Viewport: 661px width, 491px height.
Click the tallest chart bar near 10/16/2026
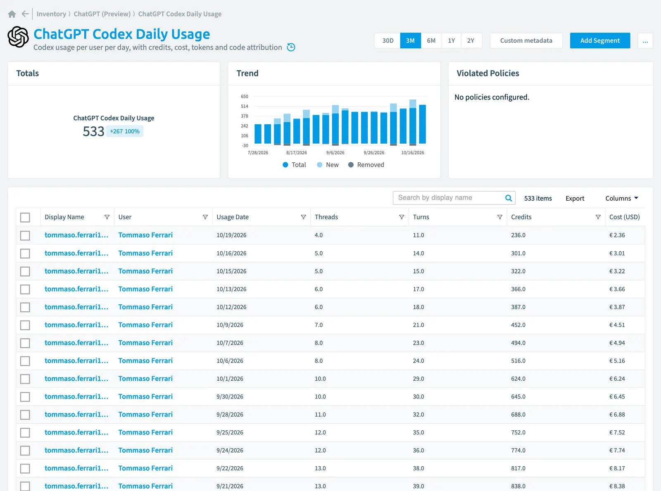coord(413,122)
